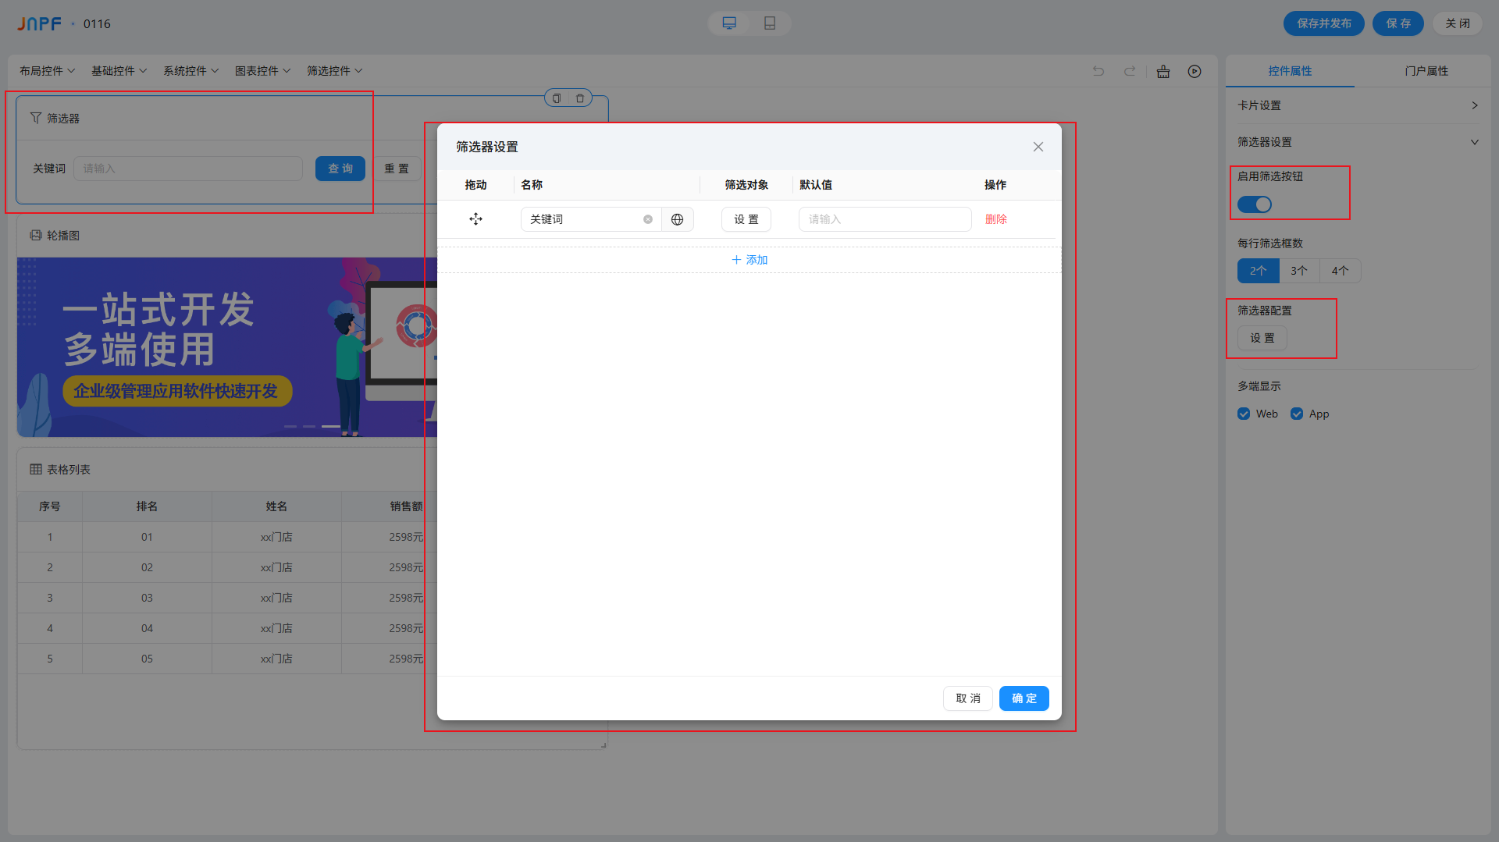The image size is (1499, 842).
Task: Click the red 删除 link
Action: [x=995, y=219]
